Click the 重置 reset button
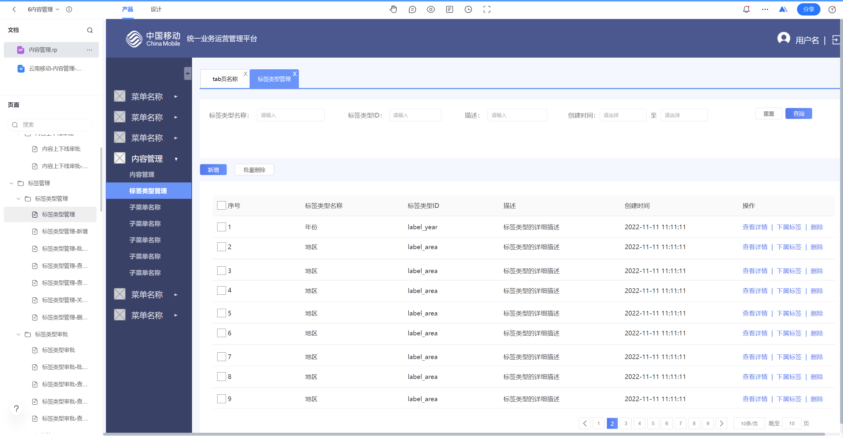843x438 pixels. [769, 114]
